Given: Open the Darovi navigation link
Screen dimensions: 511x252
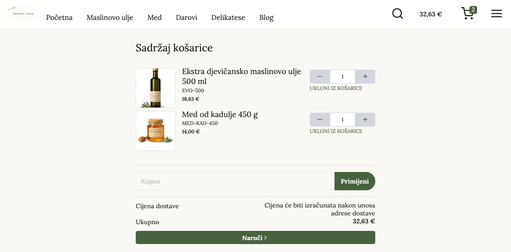Looking at the screenshot, I should click(x=186, y=18).
